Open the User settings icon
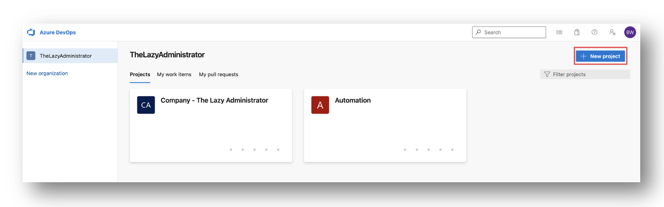Image resolution: width=664 pixels, height=207 pixels. 612,32
